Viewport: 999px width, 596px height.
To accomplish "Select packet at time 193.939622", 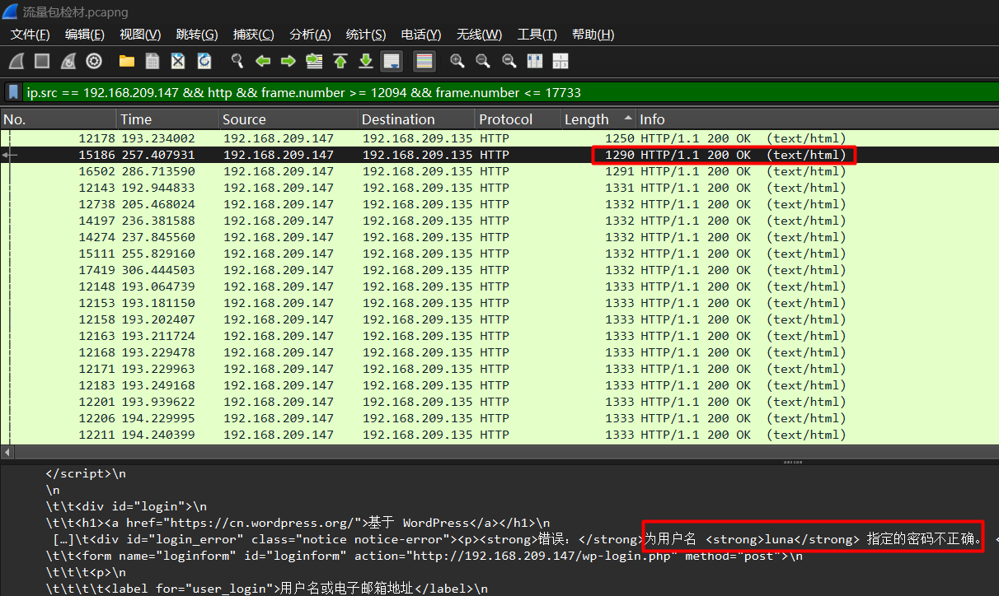I will pos(499,402).
